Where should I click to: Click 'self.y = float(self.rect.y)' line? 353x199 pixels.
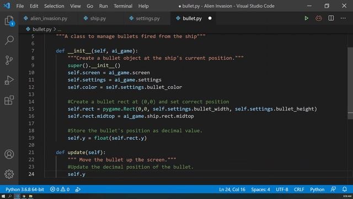[107, 138]
